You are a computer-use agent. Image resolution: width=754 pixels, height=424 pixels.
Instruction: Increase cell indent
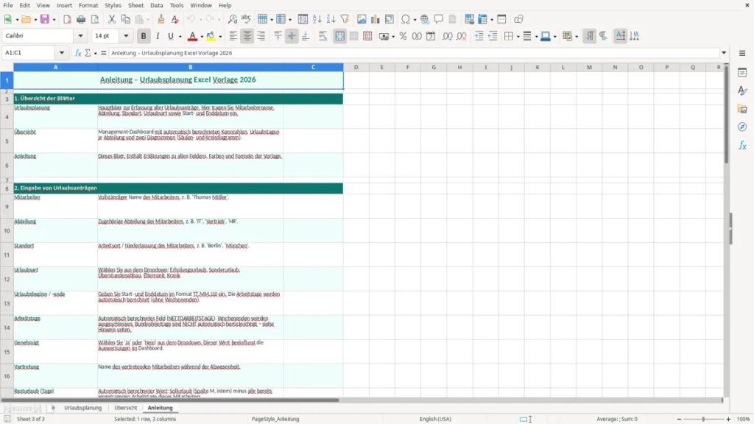(x=479, y=36)
